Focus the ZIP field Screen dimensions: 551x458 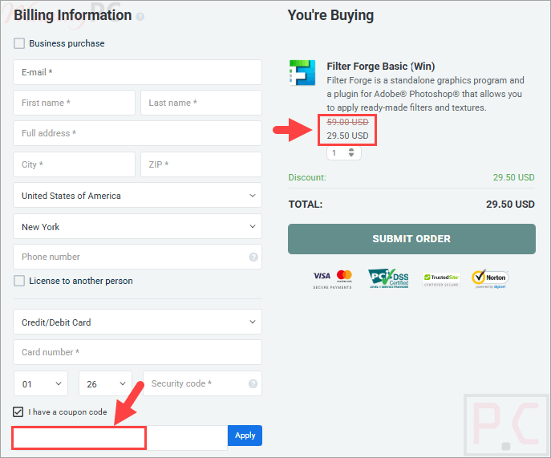point(201,164)
